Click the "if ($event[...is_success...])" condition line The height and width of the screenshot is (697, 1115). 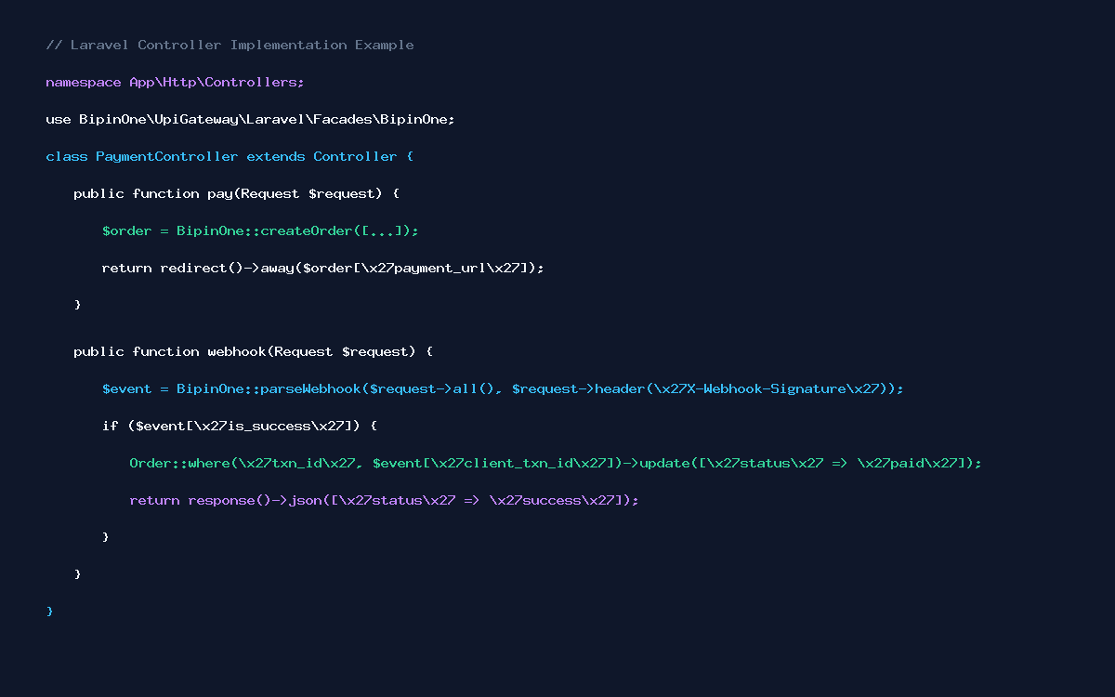click(x=240, y=426)
